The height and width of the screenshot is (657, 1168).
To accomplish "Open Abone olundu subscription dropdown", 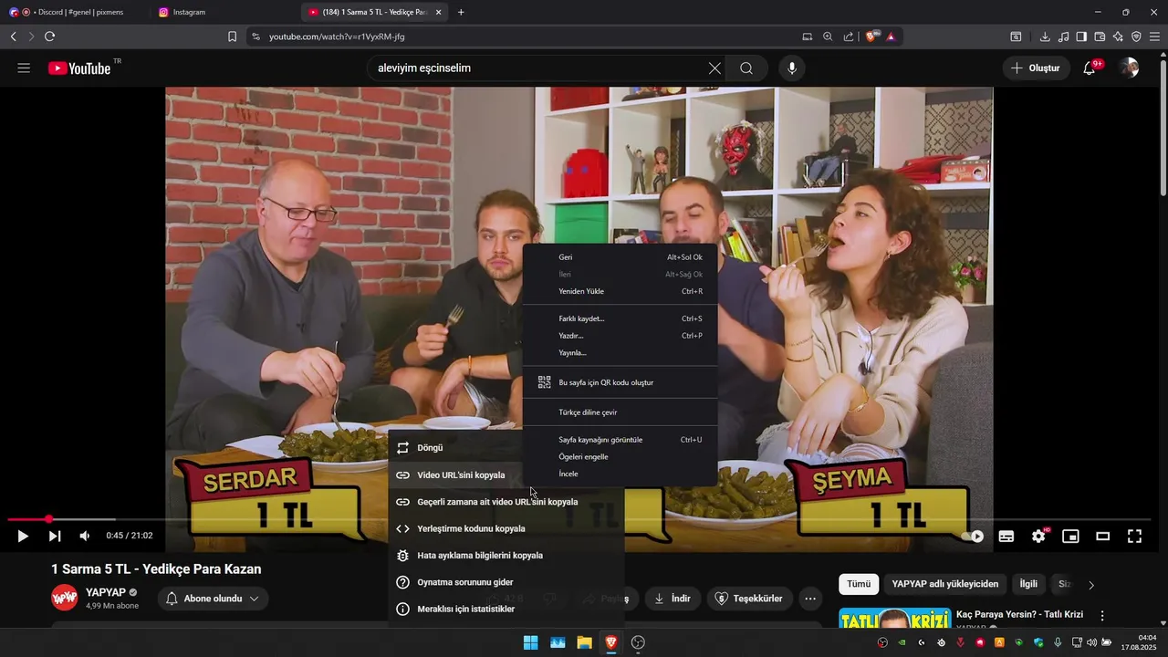I will click(x=214, y=599).
